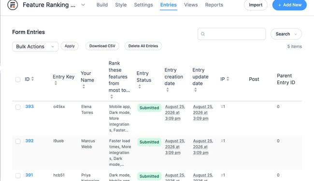Focus the entries search input field

232,34
